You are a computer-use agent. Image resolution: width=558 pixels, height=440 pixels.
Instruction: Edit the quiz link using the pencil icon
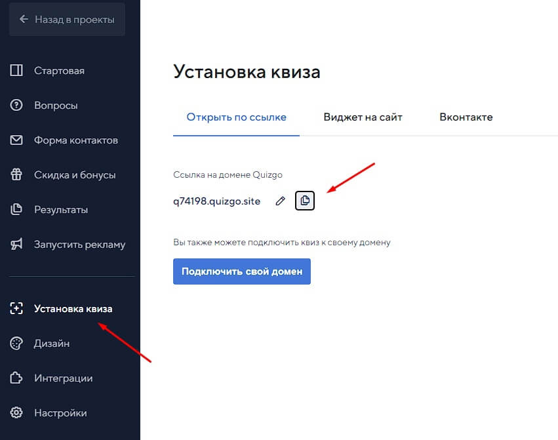(281, 201)
